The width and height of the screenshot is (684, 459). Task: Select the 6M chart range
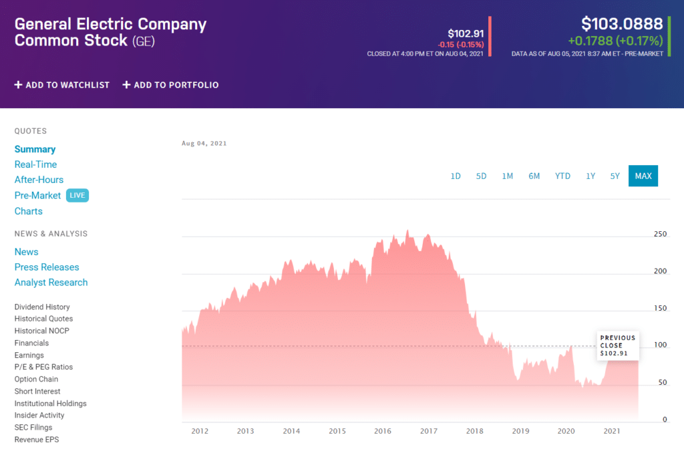coord(534,176)
